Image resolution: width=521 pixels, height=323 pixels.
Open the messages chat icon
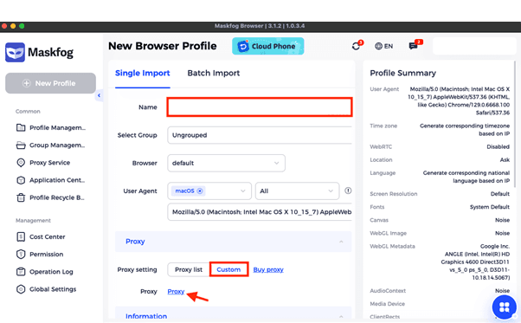point(414,46)
